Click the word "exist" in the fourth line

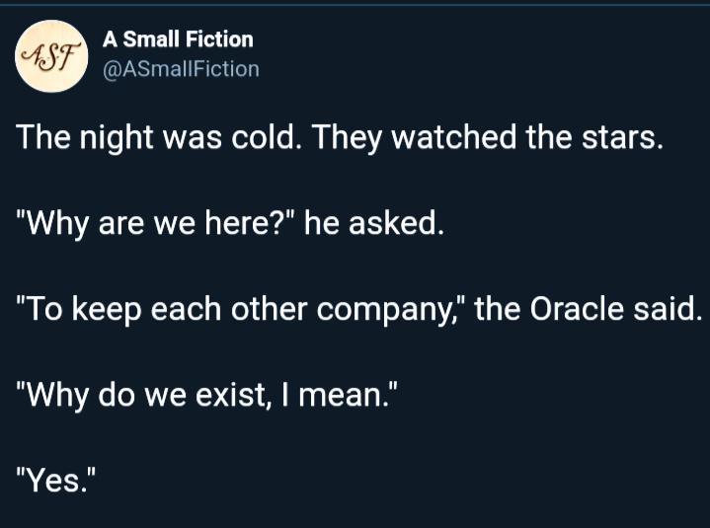pos(231,395)
